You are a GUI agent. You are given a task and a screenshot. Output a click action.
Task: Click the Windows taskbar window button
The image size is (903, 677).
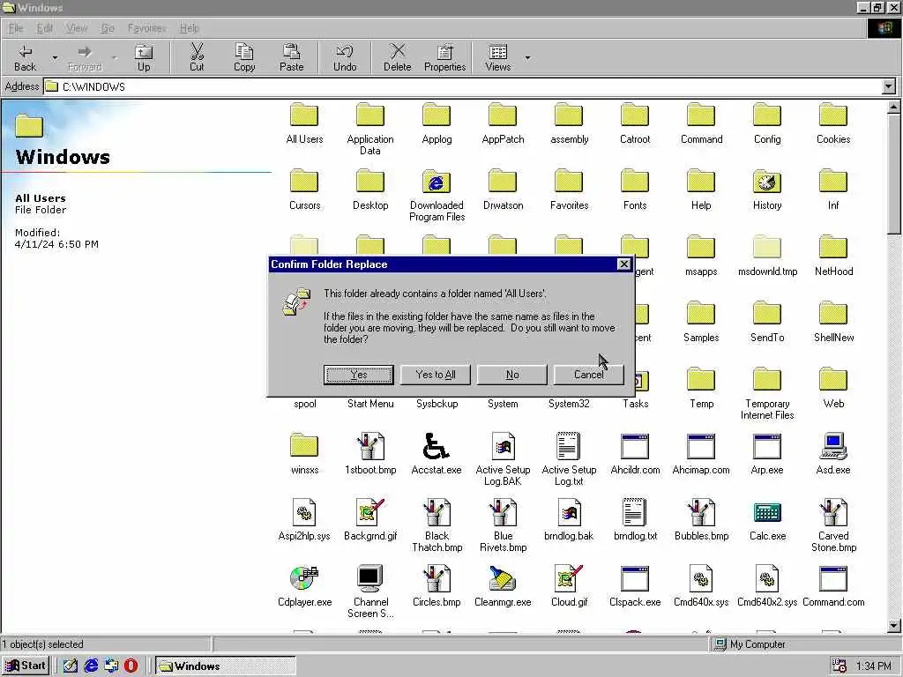click(226, 666)
